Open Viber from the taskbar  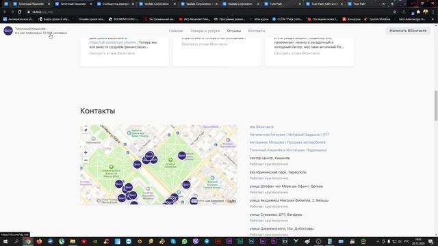(x=196, y=241)
